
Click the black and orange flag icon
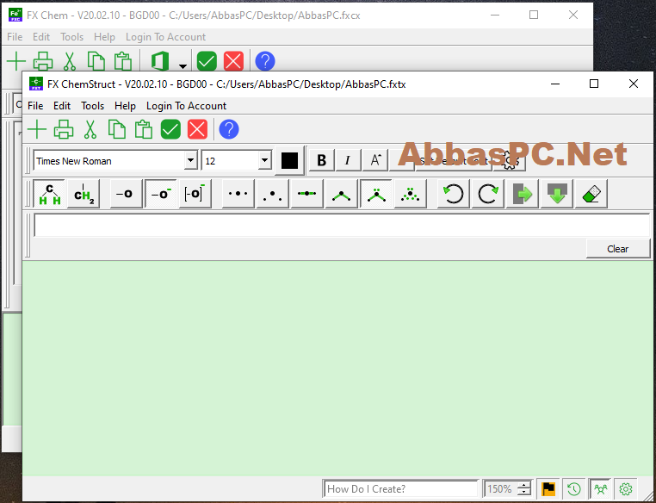[548, 488]
